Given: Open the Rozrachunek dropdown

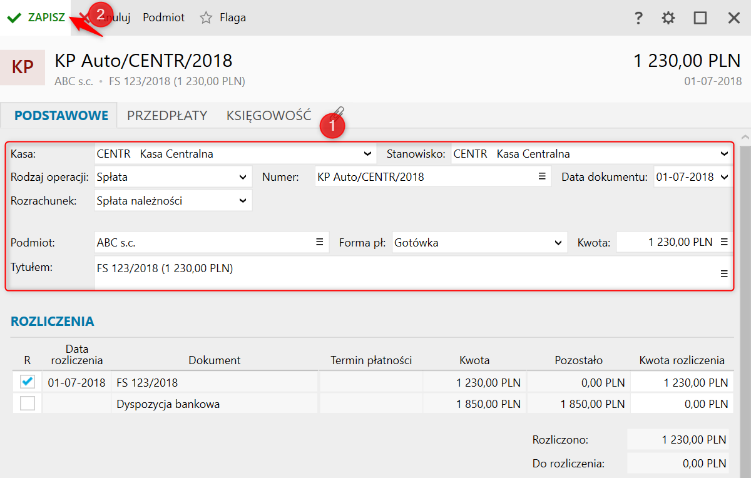Looking at the screenshot, I should [x=243, y=201].
